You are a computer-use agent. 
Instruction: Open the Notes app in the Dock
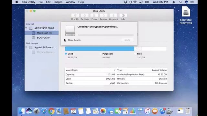point(81,111)
